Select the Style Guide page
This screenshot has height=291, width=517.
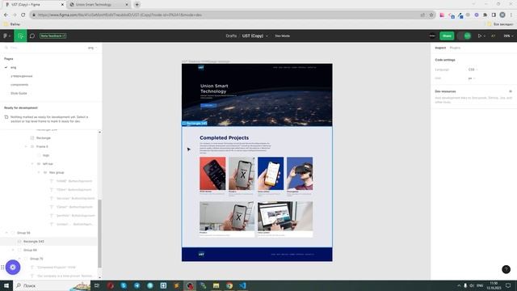(19, 93)
